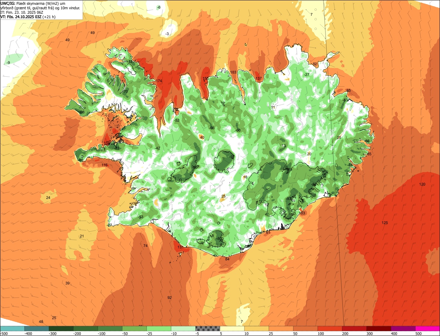
Task: Click the 21 value label
Action: click(82, 236)
